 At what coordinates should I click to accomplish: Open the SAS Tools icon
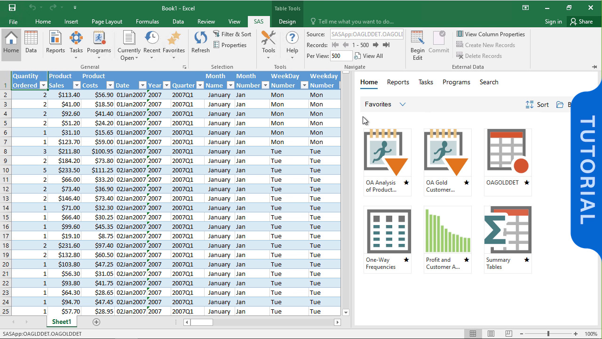tap(268, 41)
